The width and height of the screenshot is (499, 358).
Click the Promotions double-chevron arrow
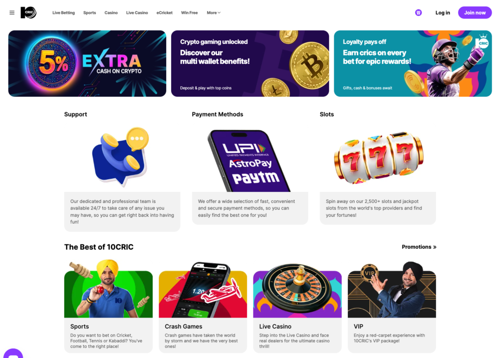point(435,247)
